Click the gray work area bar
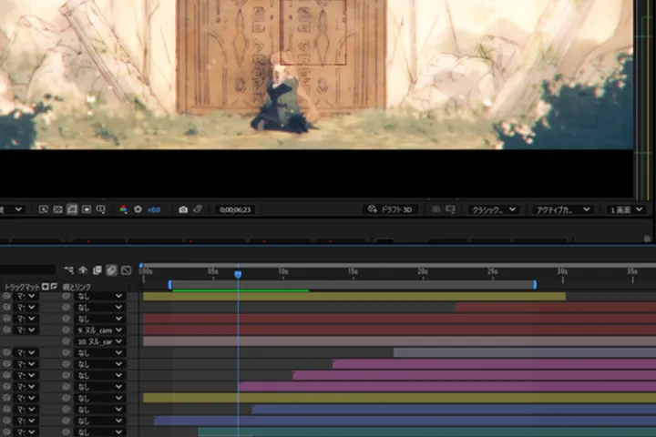656x437 pixels. click(x=353, y=285)
